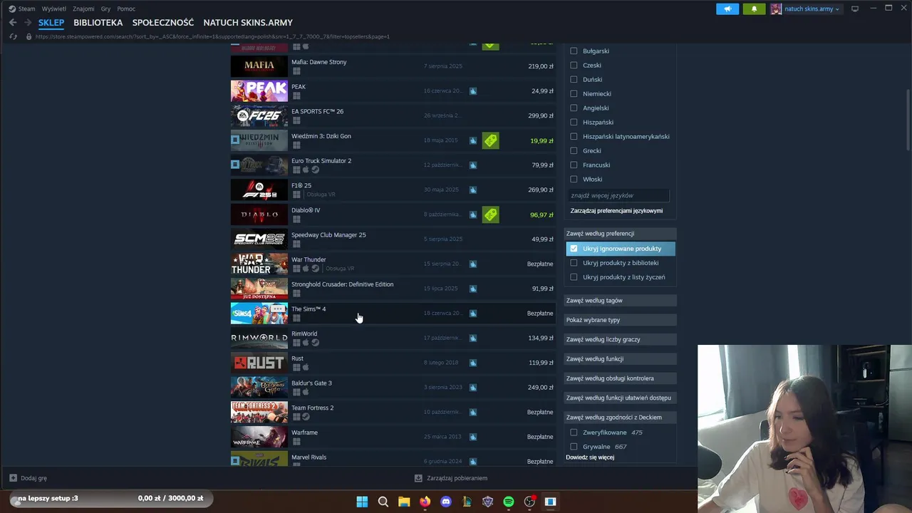Open League of Legends from the taskbar
Screen dimensions: 912x513
(467, 502)
